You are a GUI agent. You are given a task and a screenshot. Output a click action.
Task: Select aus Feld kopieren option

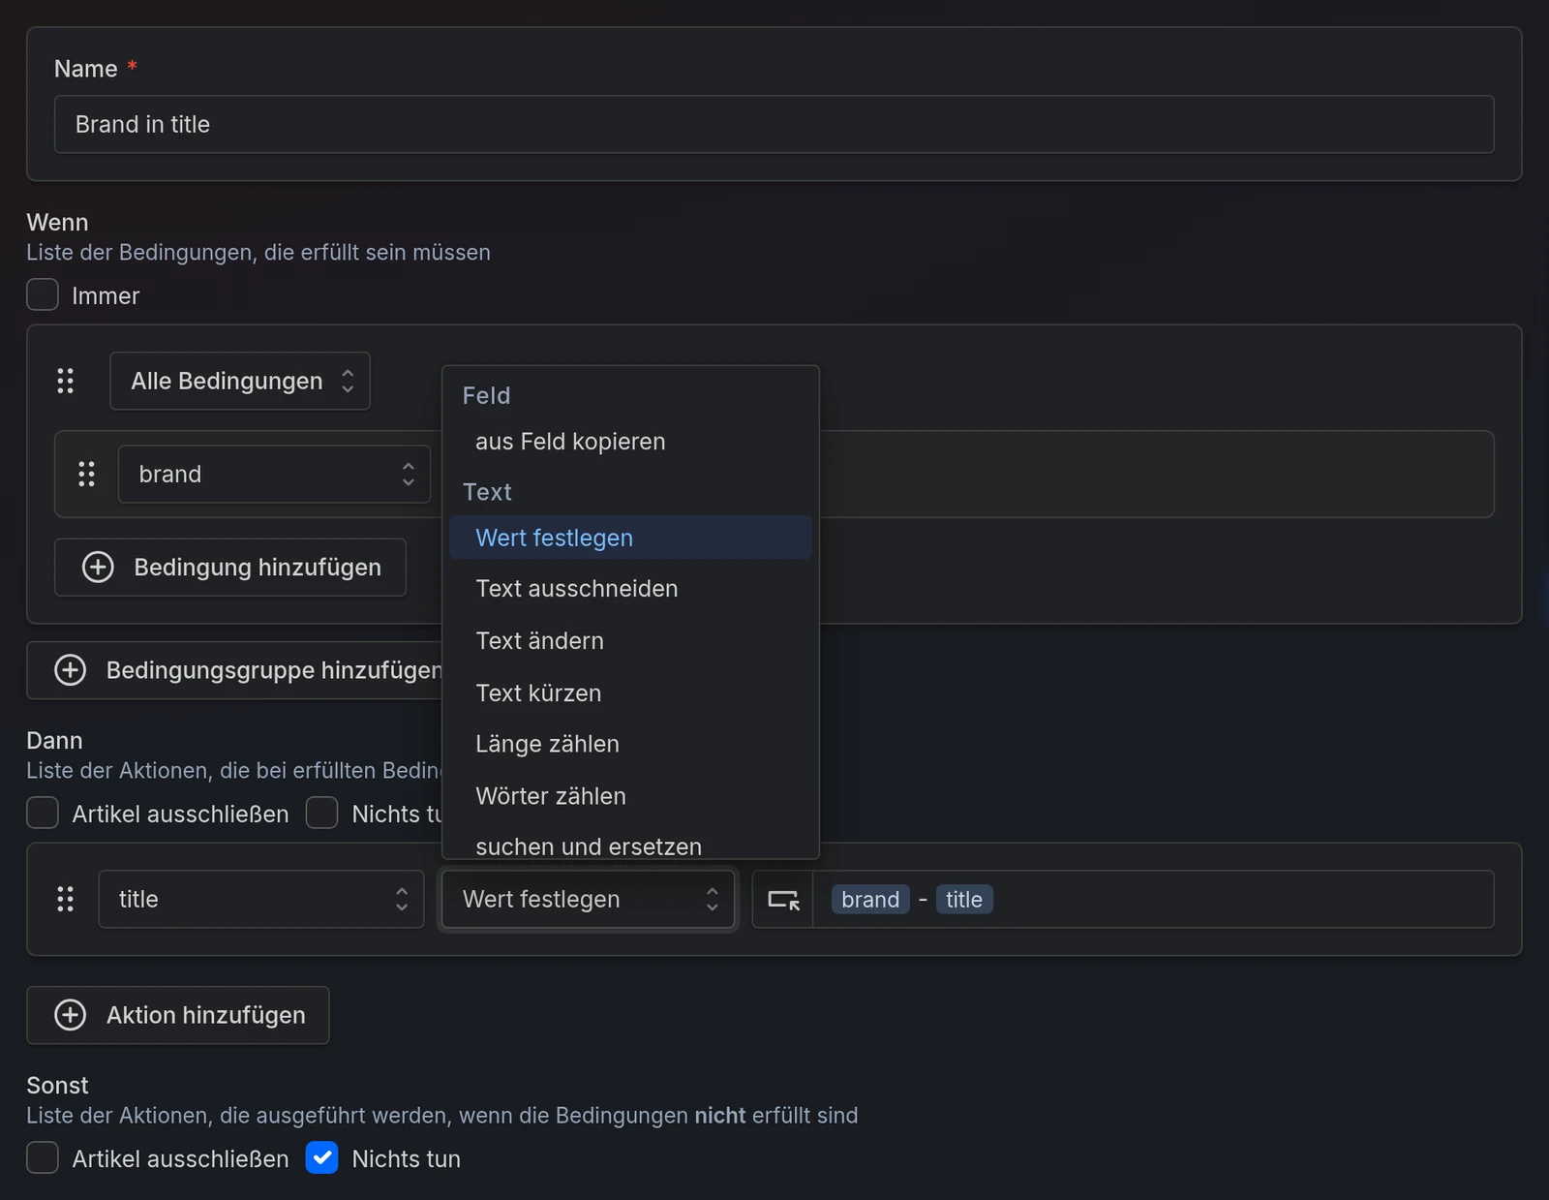(x=630, y=442)
